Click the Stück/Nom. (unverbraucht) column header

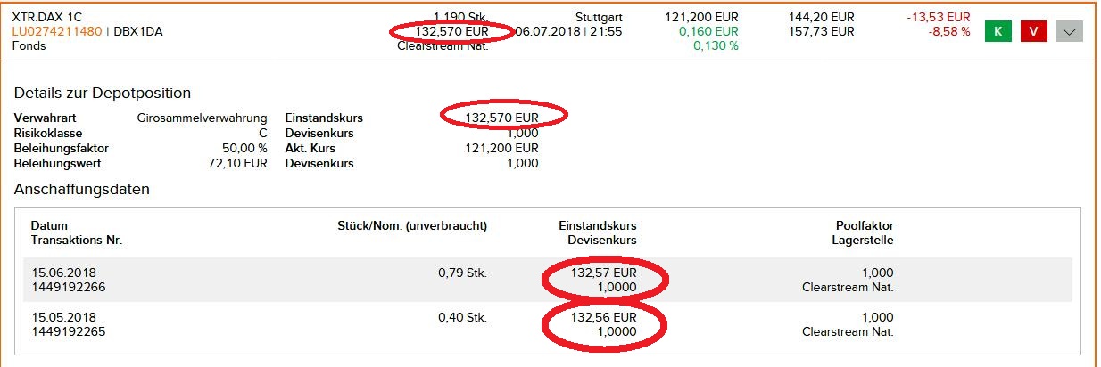point(412,225)
